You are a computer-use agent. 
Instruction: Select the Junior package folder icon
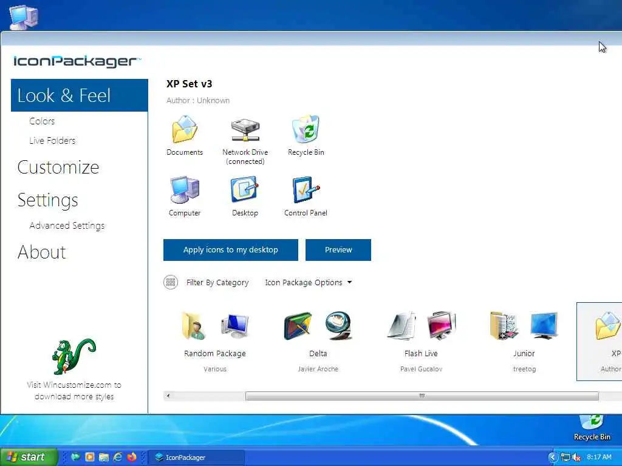click(504, 326)
